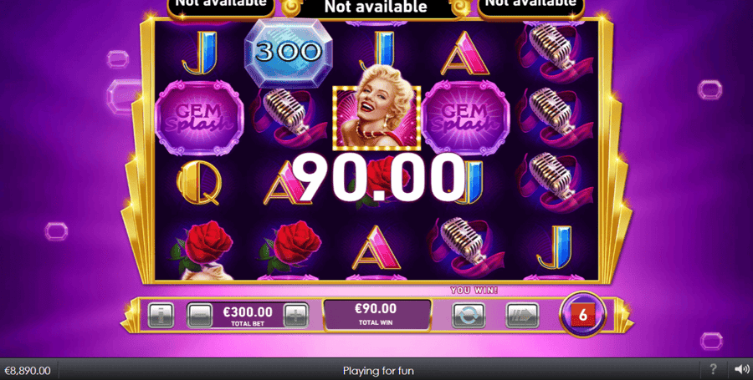Screen dimensions: 753x380
Task: Open the game info button
Action: [161, 316]
